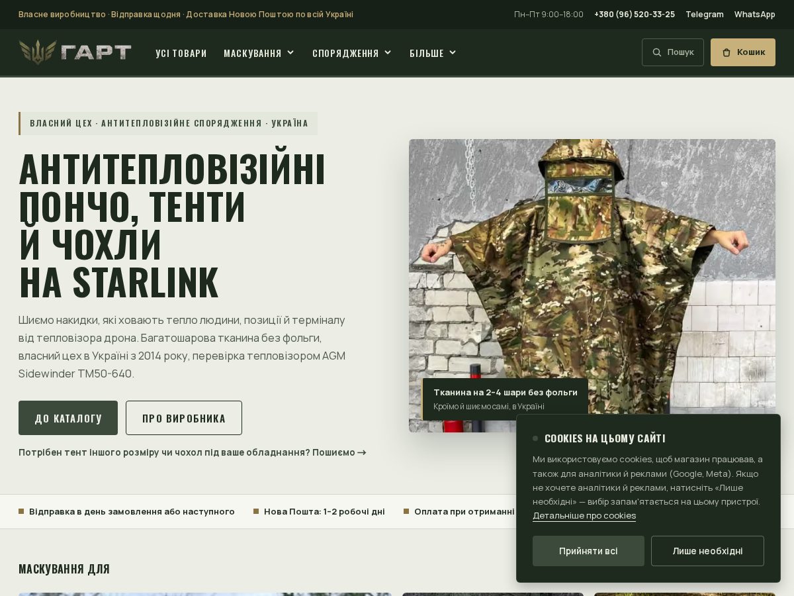Click "Відправка в день замовлення або наступного" text
This screenshot has width=794, height=596.
point(132,512)
